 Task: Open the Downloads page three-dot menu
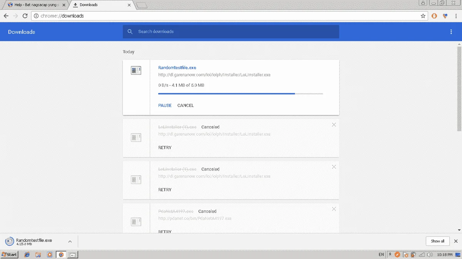point(451,32)
